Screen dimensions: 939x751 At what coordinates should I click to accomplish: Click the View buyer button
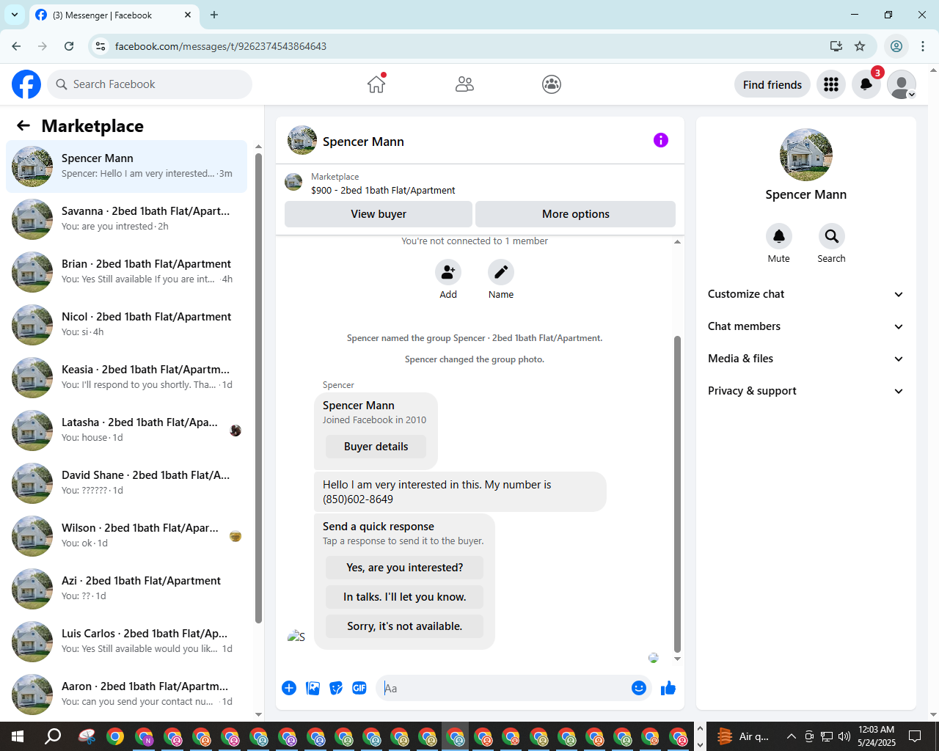coord(379,214)
